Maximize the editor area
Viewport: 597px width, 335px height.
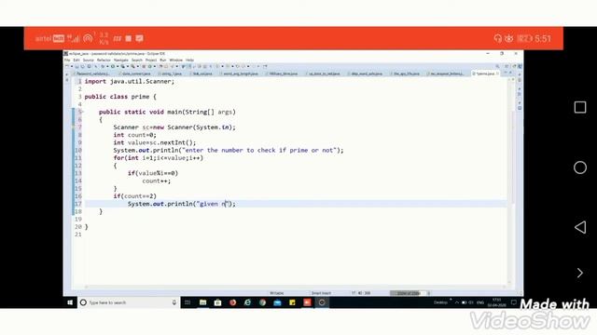click(x=510, y=74)
